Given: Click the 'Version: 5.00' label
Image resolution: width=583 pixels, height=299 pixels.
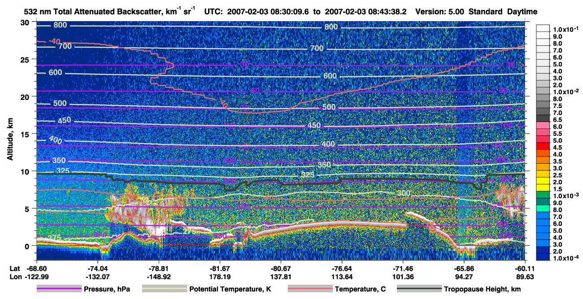Looking at the screenshot, I should [x=441, y=12].
